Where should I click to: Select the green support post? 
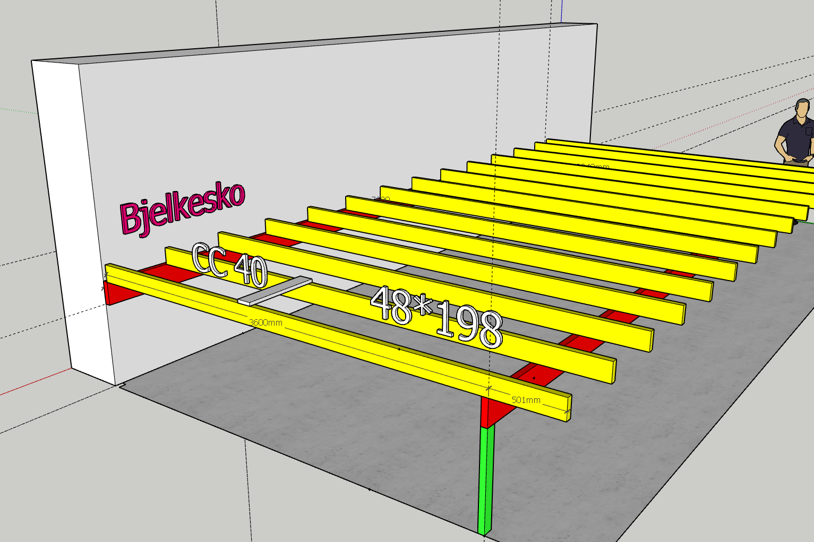(x=486, y=477)
